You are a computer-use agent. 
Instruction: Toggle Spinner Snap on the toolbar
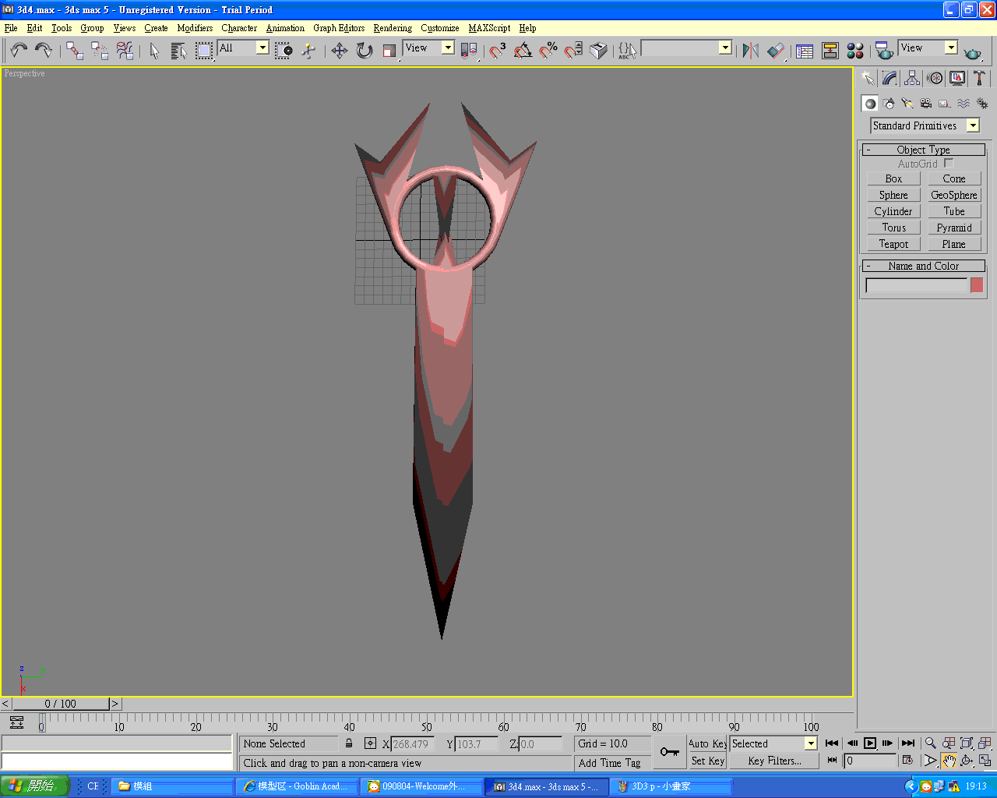pos(573,51)
